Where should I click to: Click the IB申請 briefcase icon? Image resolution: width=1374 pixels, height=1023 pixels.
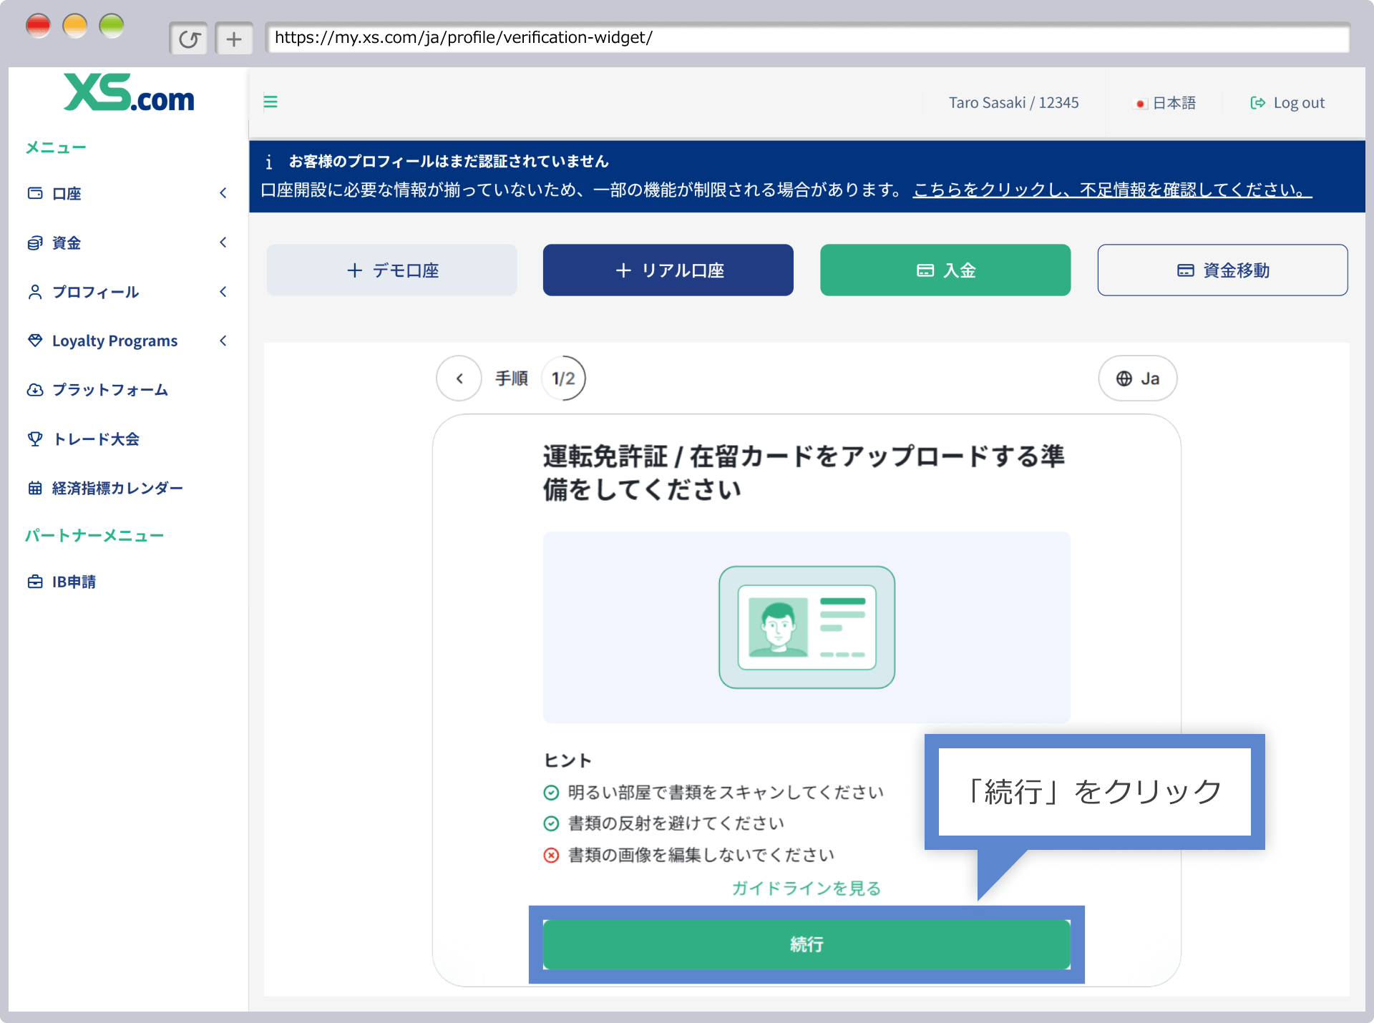[35, 582]
